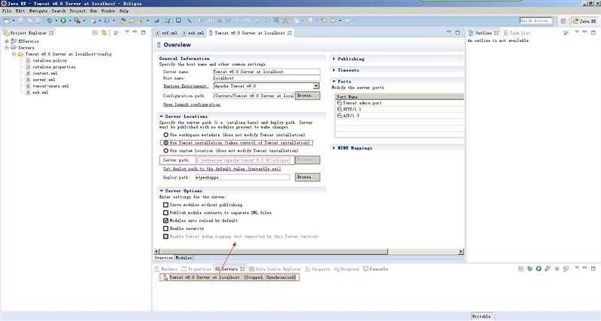This screenshot has width=601, height=321.
Task: Collapse the Servers tree node
Action: 7,47
